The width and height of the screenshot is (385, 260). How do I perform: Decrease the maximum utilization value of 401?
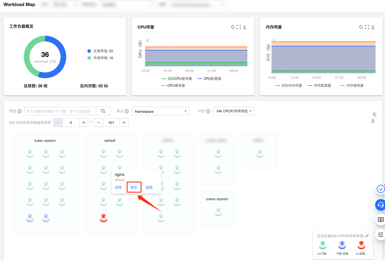98,122
